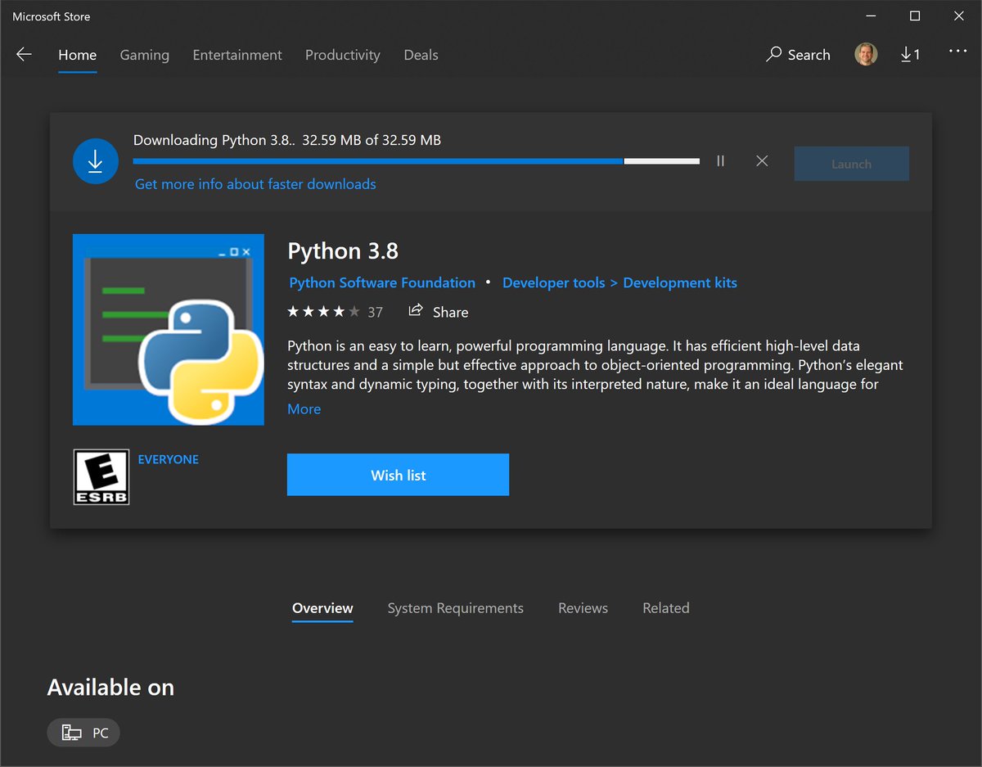Screen dimensions: 982x767
Task: Add Python 3.8 to Wish list
Action: point(399,475)
